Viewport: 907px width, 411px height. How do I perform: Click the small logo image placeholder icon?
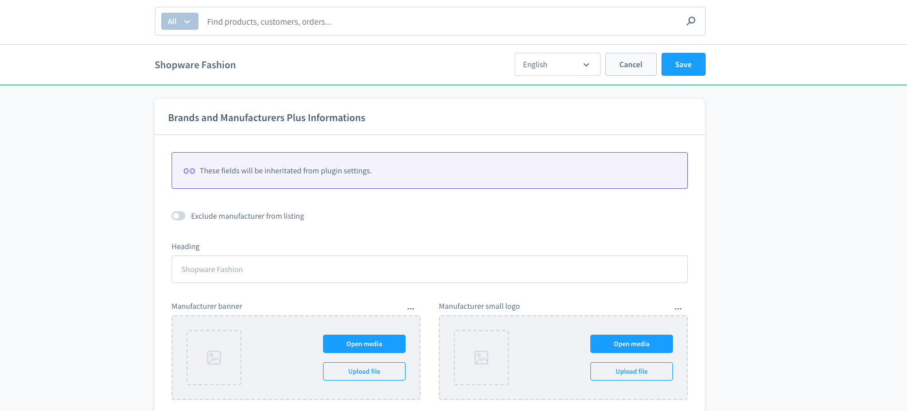[481, 358]
